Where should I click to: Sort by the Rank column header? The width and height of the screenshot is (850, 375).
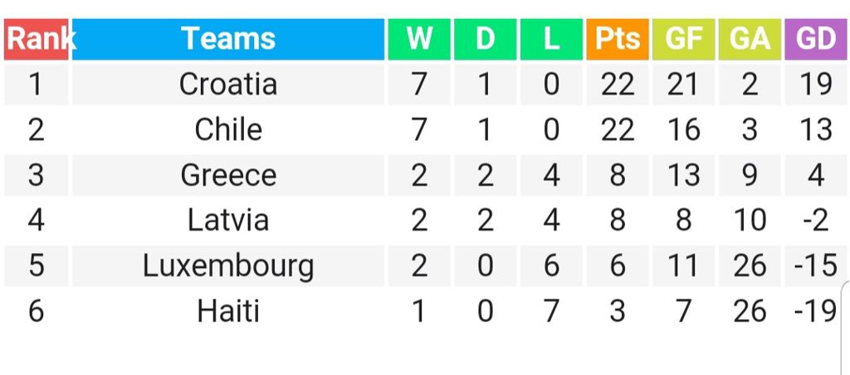(x=37, y=39)
